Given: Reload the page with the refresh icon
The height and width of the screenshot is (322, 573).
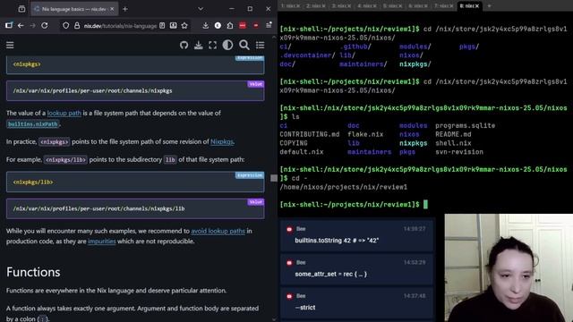Looking at the screenshot, I should 45,26.
